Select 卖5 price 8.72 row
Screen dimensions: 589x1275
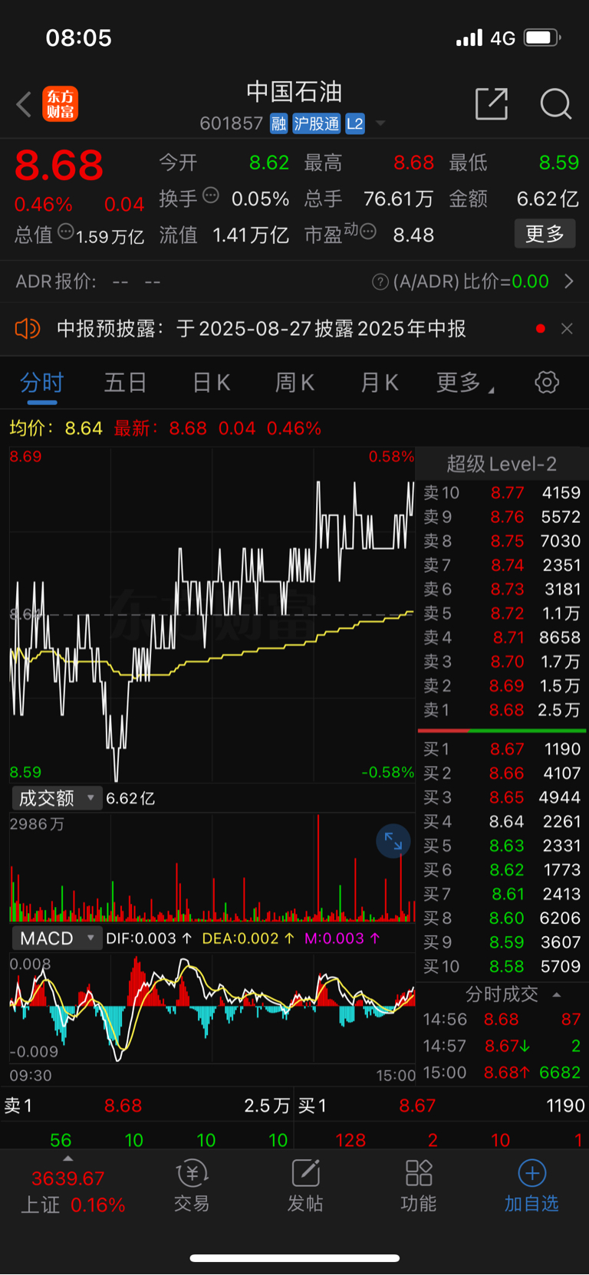click(x=502, y=613)
